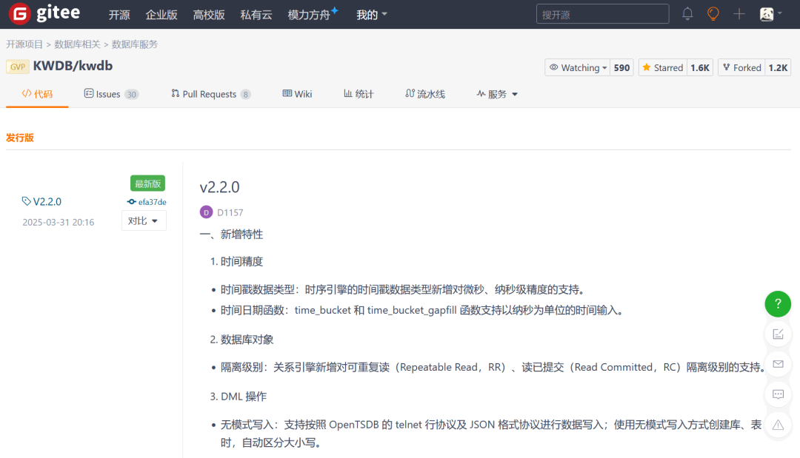
Task: Expand the Watching dropdown
Action: point(578,68)
